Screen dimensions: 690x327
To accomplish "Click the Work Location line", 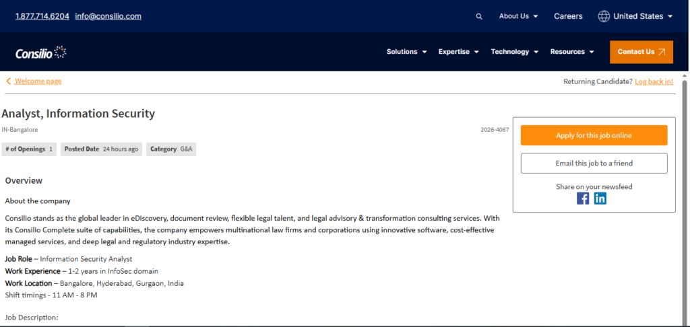I will click(x=94, y=283).
